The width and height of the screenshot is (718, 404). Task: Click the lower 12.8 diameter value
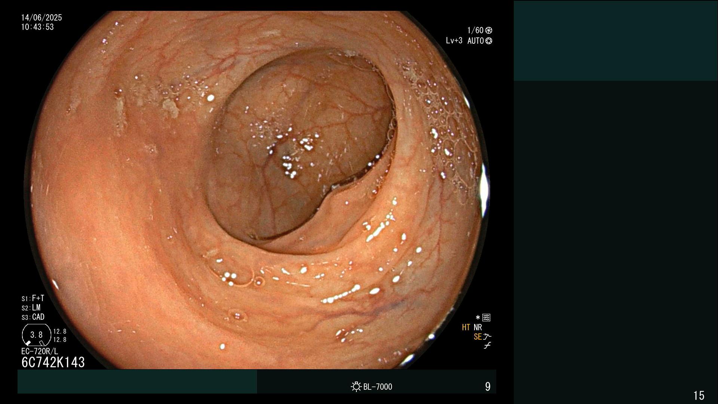(60, 340)
